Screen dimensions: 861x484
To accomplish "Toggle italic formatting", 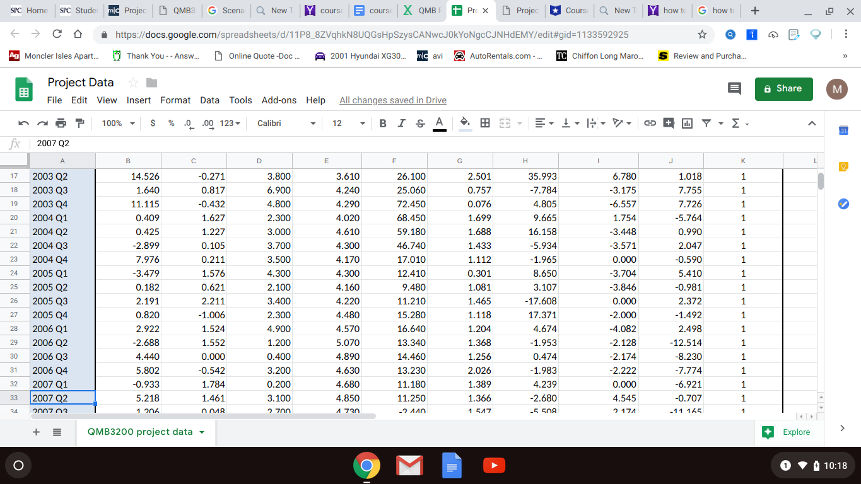I will [402, 124].
